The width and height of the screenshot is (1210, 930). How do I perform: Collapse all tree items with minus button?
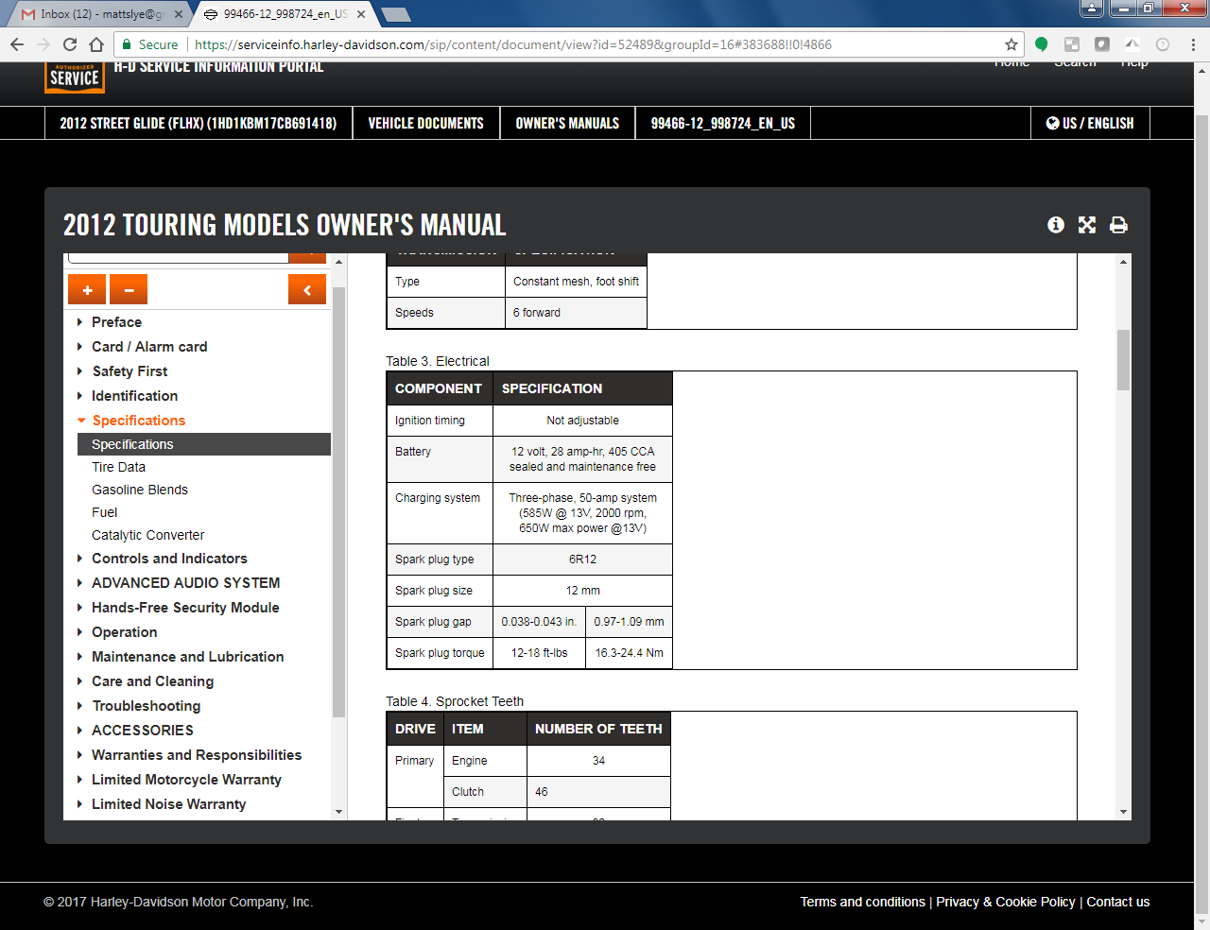tap(129, 290)
